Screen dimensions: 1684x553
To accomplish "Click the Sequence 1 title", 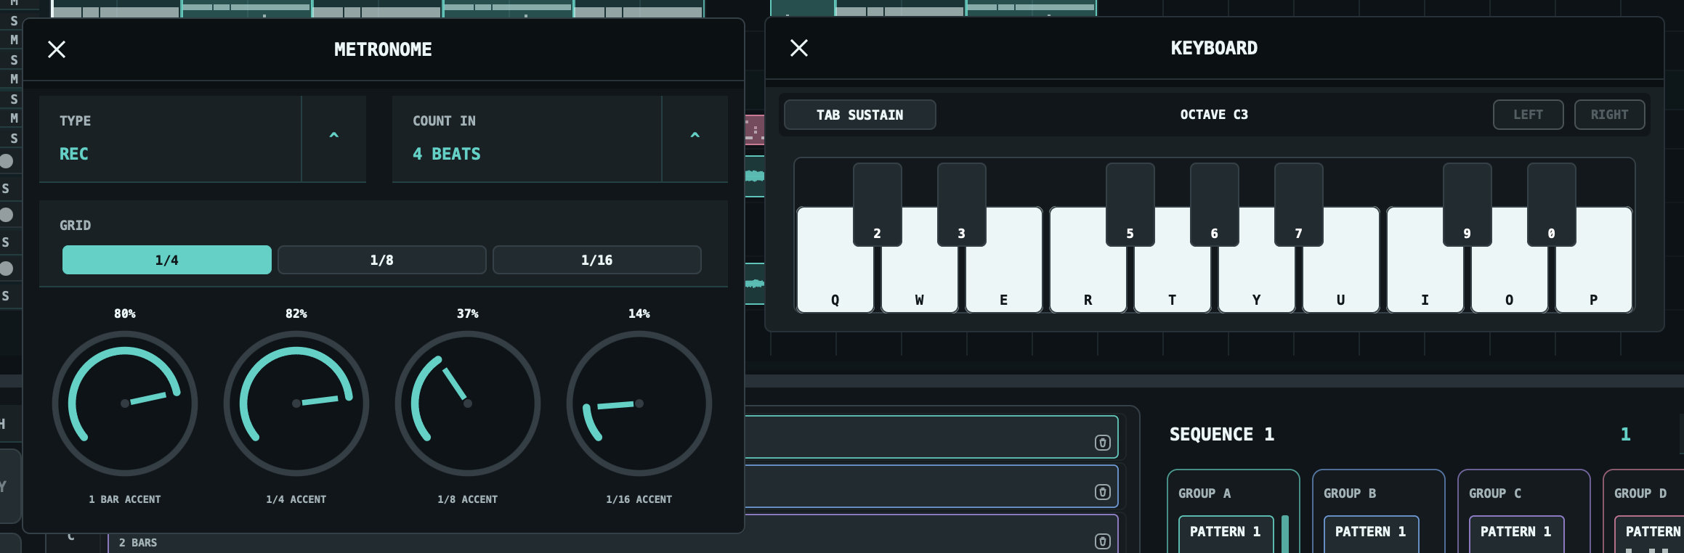I will 1222,434.
